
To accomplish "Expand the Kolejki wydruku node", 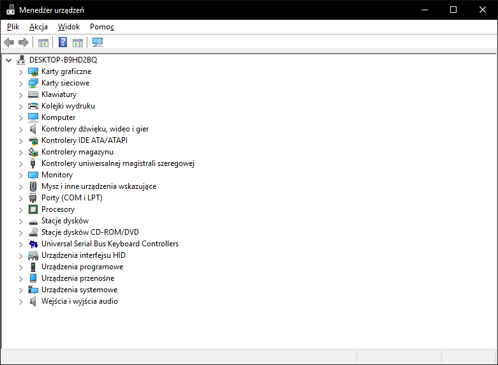I will 20,107.
